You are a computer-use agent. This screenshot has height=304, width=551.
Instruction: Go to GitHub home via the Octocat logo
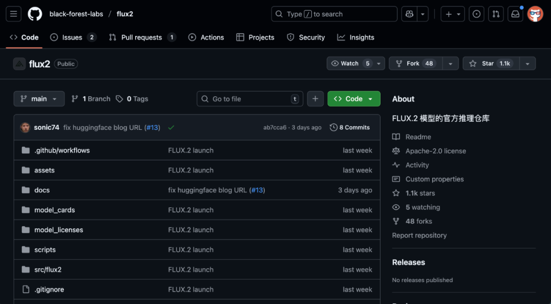coord(34,14)
